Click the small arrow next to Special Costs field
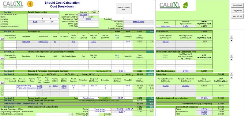Screen dimensions: 245x116 click(71, 114)
